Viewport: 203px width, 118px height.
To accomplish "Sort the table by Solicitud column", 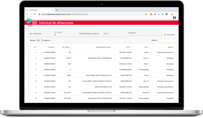I will point(51,47).
